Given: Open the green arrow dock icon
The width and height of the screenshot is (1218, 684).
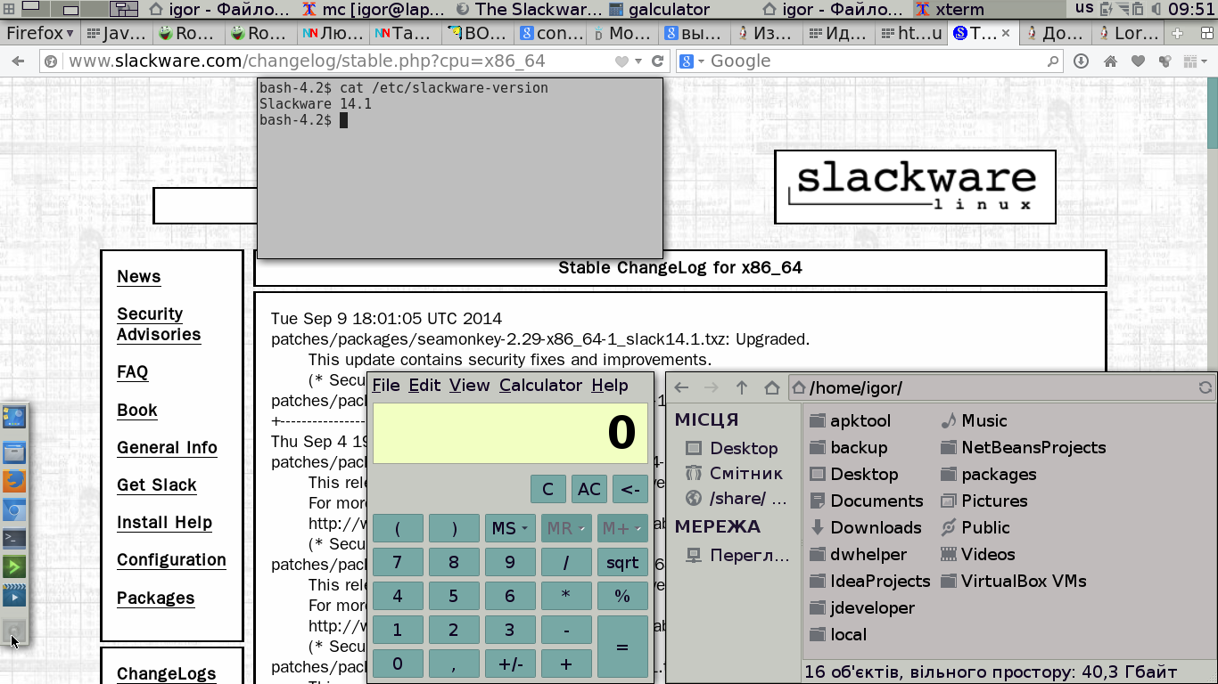Looking at the screenshot, I should tap(14, 566).
